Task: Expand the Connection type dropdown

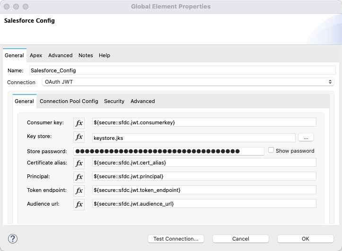Action: coord(188,82)
